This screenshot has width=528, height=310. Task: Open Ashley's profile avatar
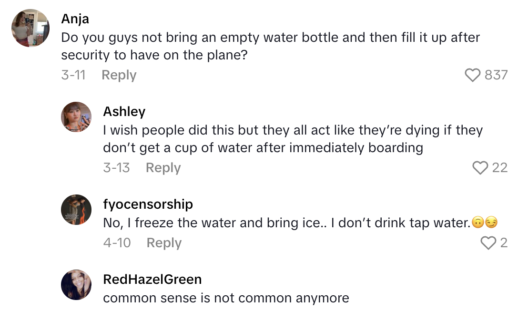(x=76, y=117)
